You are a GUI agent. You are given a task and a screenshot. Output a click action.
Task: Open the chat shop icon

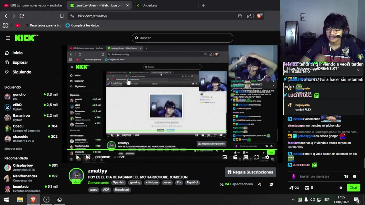(x=307, y=188)
